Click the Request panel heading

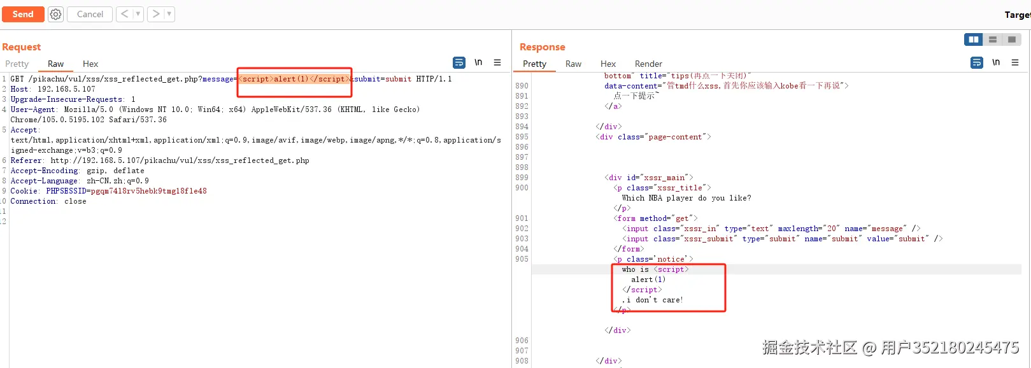tap(21, 47)
